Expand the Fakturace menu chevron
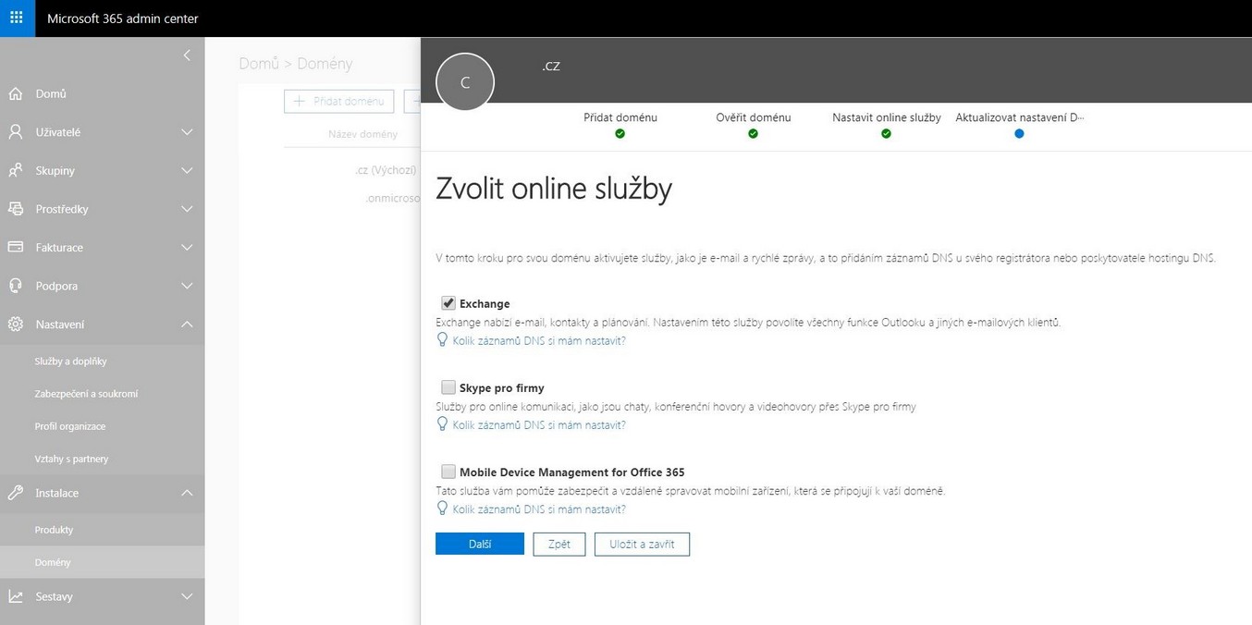This screenshot has width=1252, height=625. pos(187,248)
